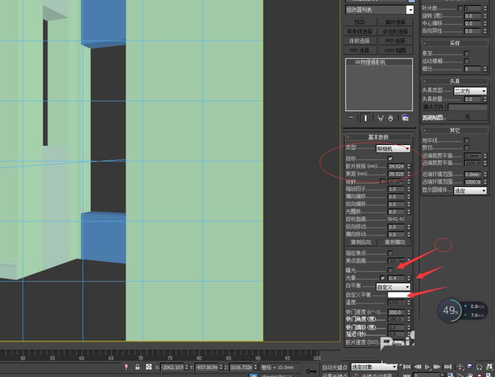
Task: Toggle the 叶片数 checkbox
Action: point(460,8)
